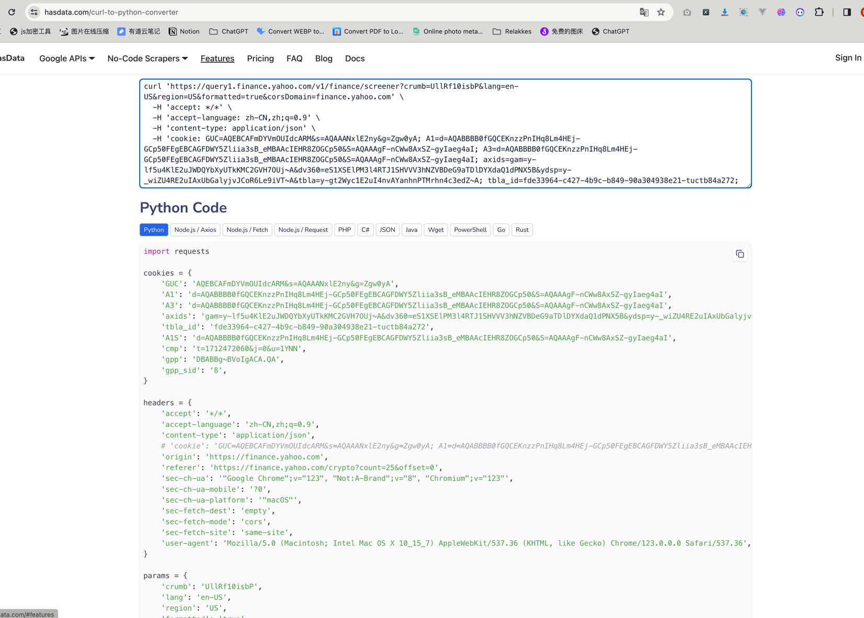864x618 pixels.
Task: Copy the Python code with the copy icon
Action: pyautogui.click(x=740, y=254)
